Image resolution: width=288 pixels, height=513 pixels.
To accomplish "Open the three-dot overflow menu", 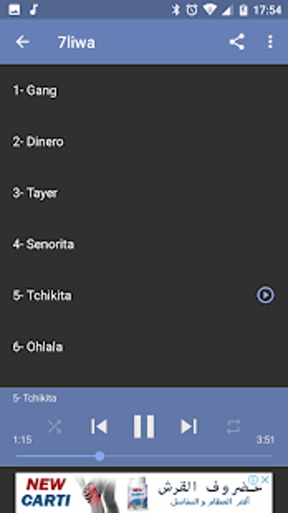I will (270, 42).
